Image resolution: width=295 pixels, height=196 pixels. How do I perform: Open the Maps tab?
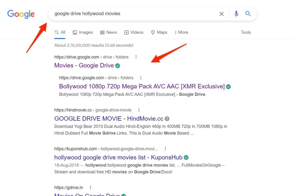tap(159, 32)
